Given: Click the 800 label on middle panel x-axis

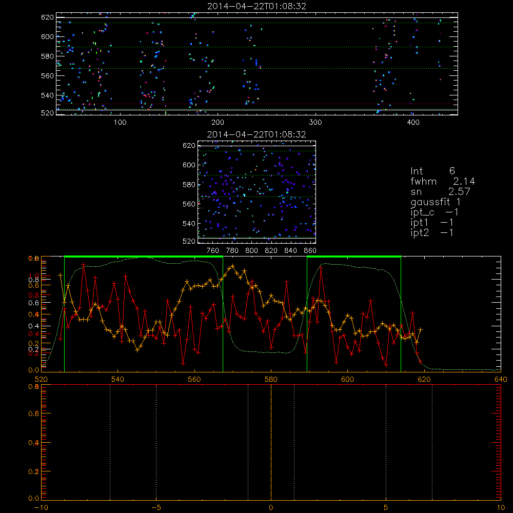Looking at the screenshot, I should (x=252, y=251).
